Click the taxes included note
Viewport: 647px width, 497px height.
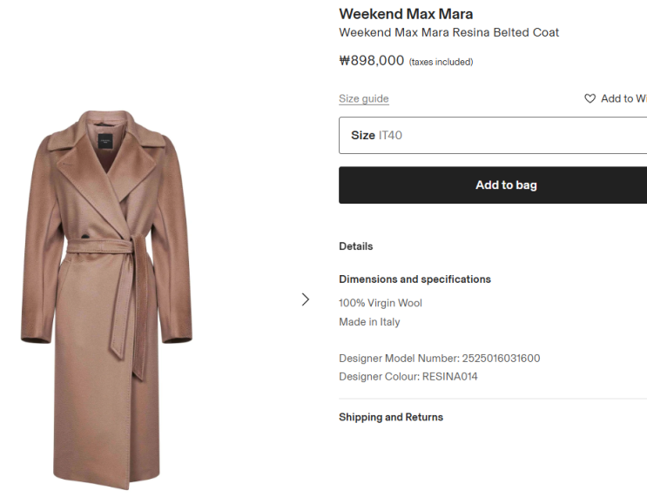441,62
